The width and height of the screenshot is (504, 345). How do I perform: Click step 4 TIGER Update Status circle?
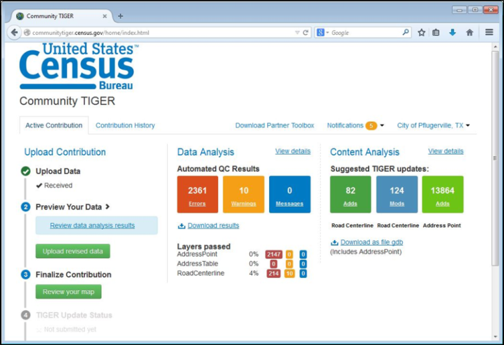[x=25, y=315]
